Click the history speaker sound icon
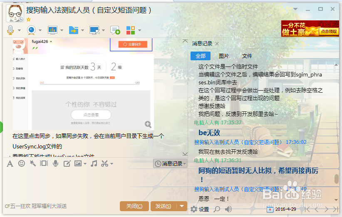 pos(228,209)
